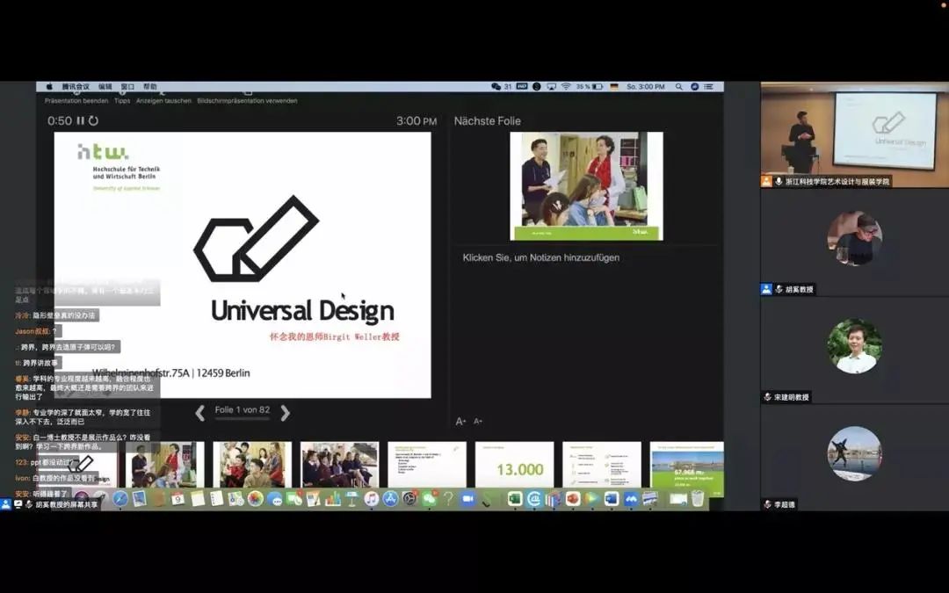Click the notes field 'Klicken Sie, um Notizen hinzuzufügen'
This screenshot has height=593, width=949.
[x=540, y=257]
